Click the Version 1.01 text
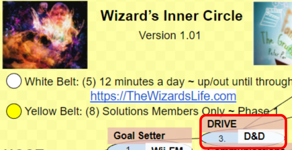This screenshot has width=292, height=150. (x=170, y=35)
